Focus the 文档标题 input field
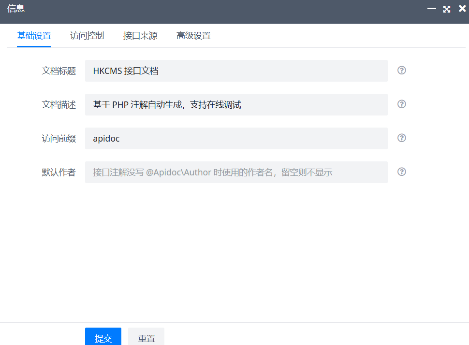Image resolution: width=469 pixels, height=345 pixels. 236,71
